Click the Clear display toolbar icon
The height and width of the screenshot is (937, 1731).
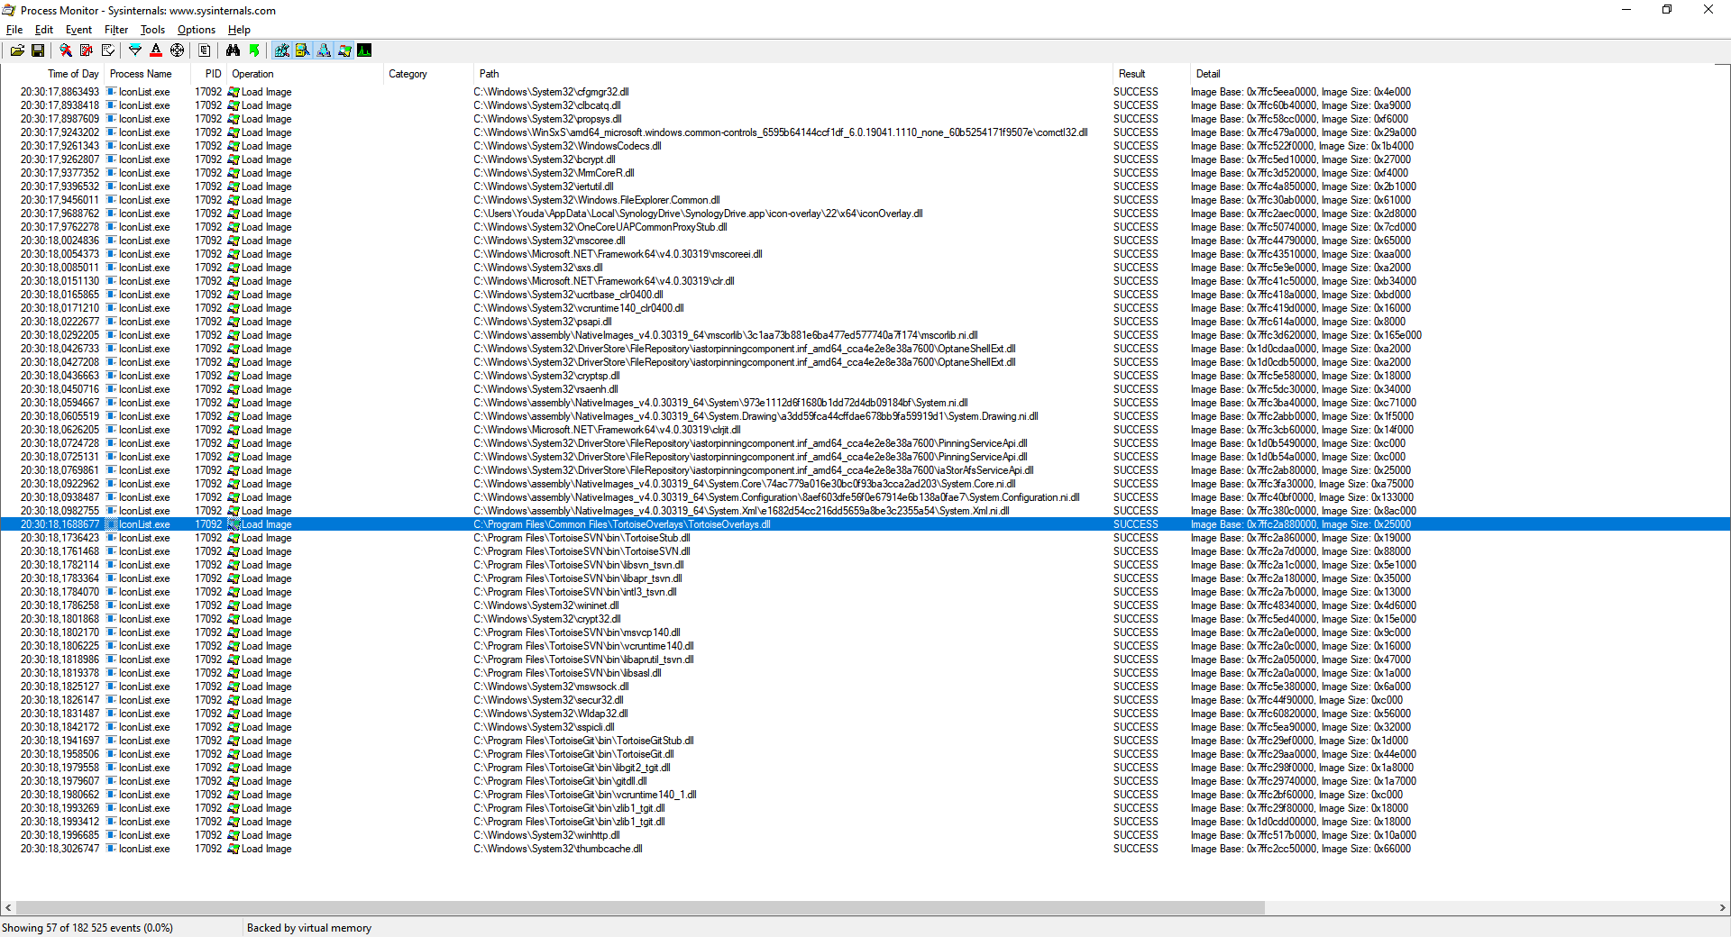tap(108, 50)
